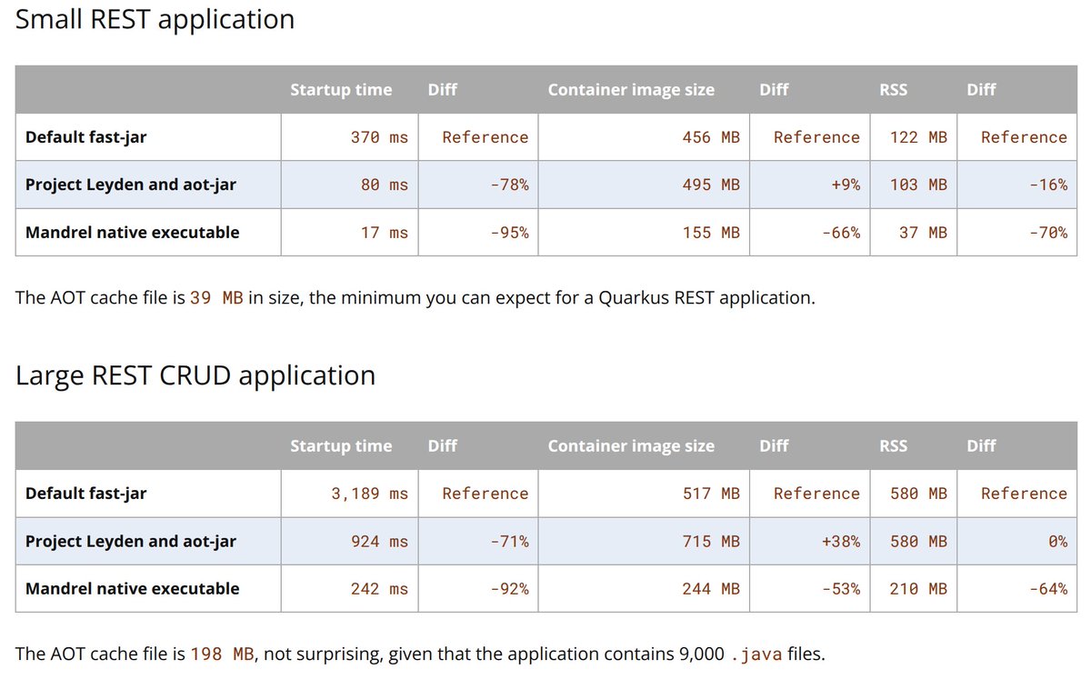This screenshot has width=1091, height=679.
Task: Click "Mandrel native executable" in Small REST table
Action: (x=133, y=232)
